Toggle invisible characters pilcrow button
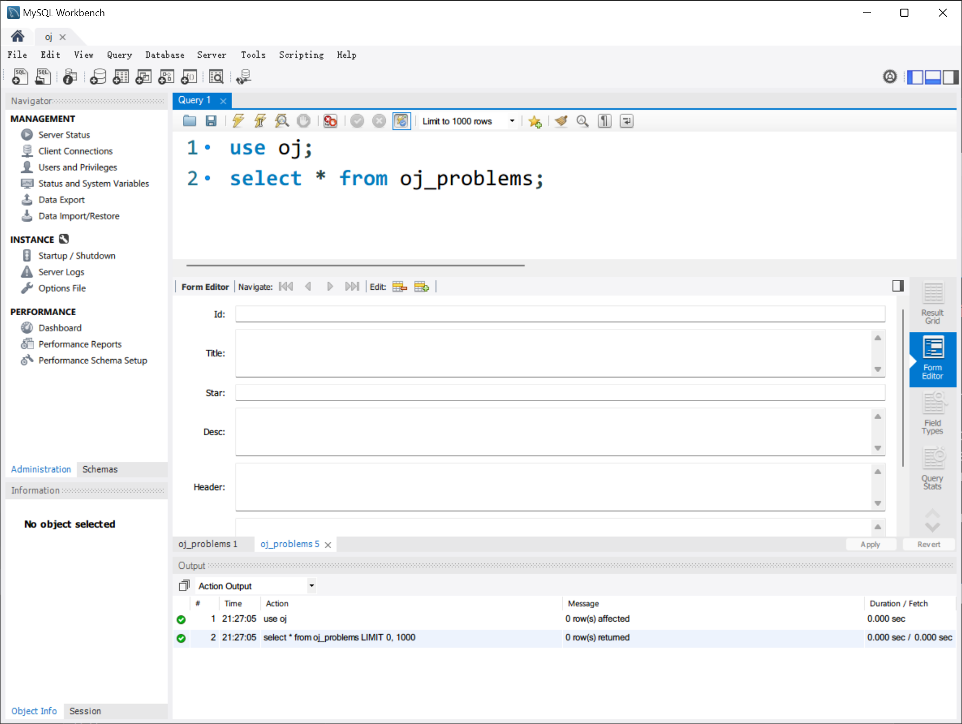This screenshot has width=962, height=724. (x=604, y=121)
